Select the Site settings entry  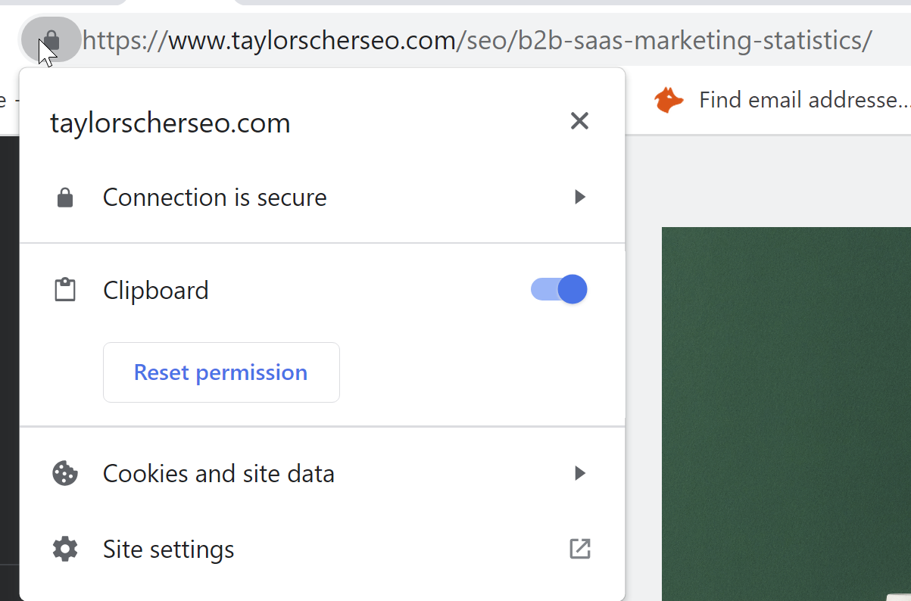(169, 549)
